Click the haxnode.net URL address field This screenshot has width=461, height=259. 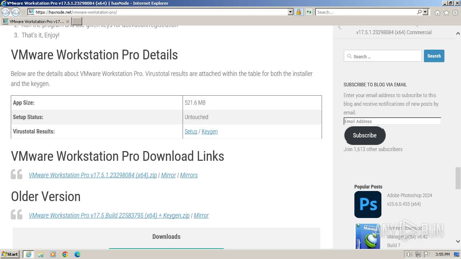coord(160,12)
